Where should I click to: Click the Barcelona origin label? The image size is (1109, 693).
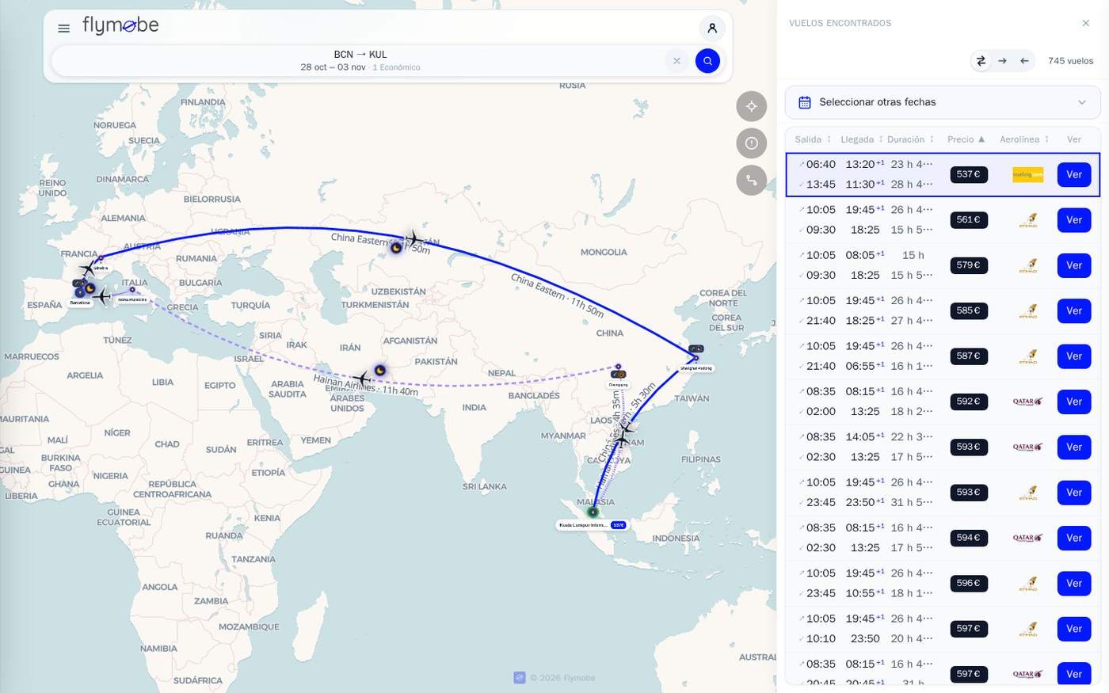coord(80,303)
